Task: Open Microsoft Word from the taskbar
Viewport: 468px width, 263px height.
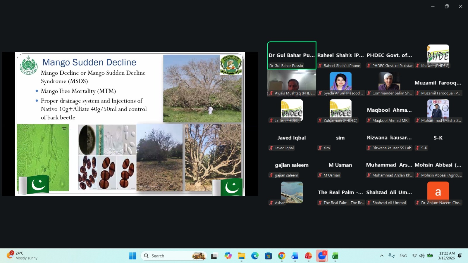Action: [x=295, y=256]
